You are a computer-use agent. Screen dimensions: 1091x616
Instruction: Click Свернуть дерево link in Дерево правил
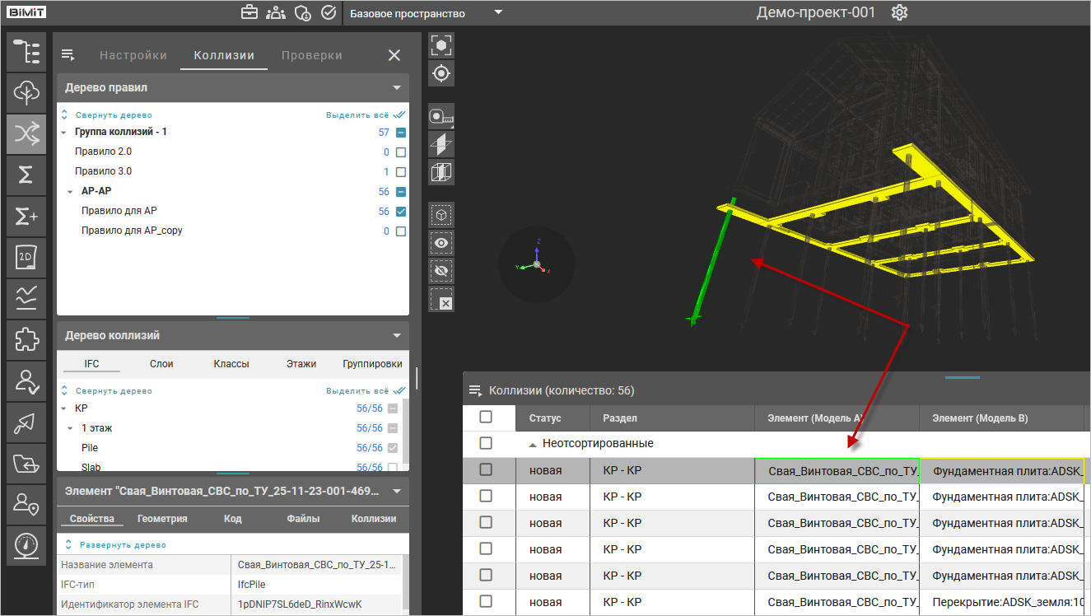(x=114, y=115)
